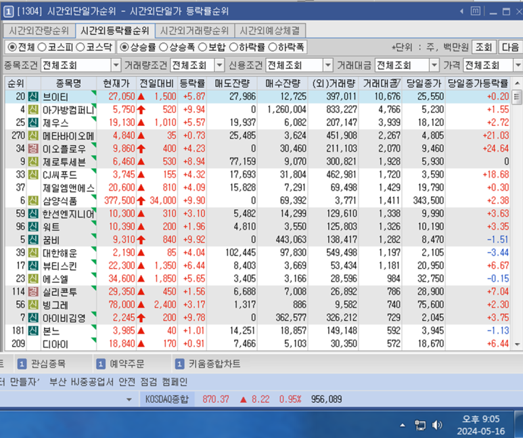The width and height of the screenshot is (523, 438).
Task: Sort by the 당일종가등락률 column header
Action: tap(478, 83)
